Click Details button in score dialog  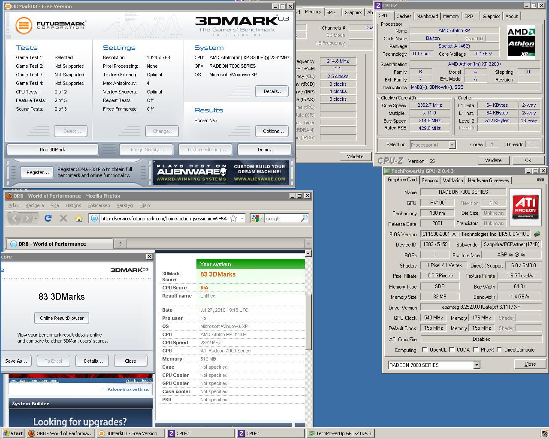(93, 361)
